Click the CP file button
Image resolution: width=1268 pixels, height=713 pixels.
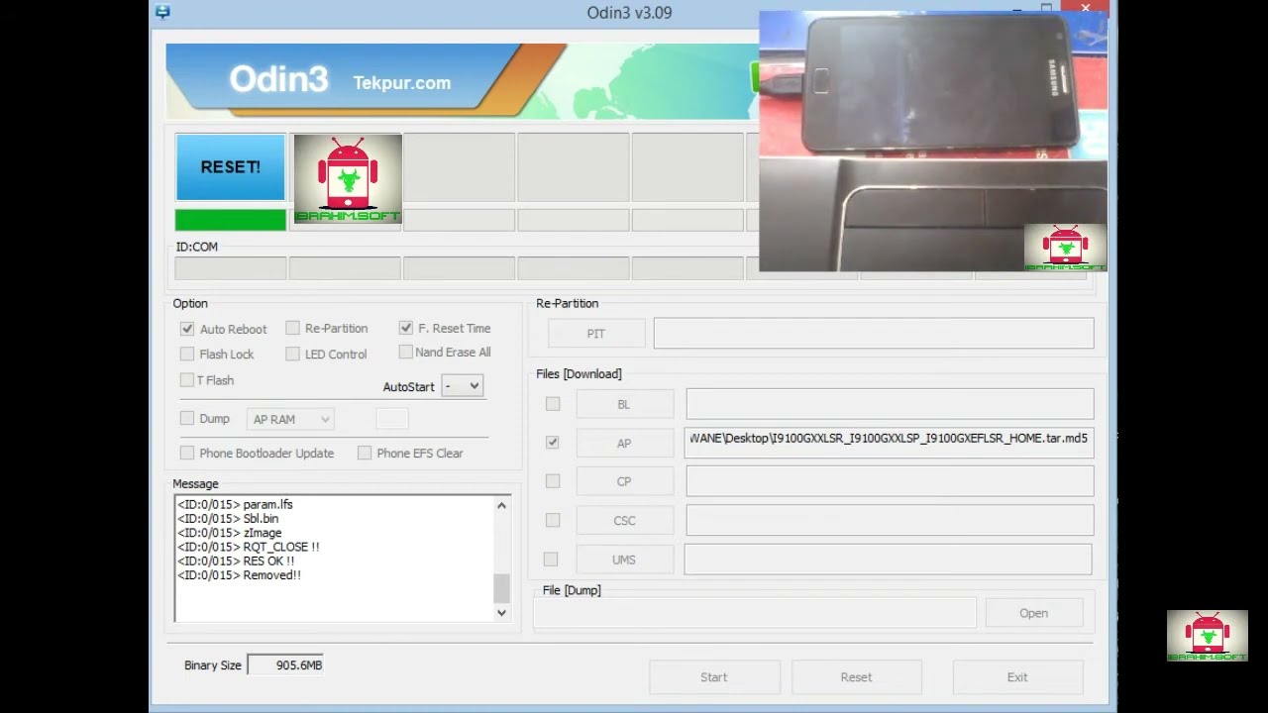coord(624,481)
